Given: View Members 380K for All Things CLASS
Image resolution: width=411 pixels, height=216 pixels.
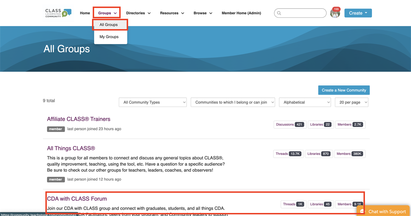Looking at the screenshot, I should pyautogui.click(x=350, y=154).
